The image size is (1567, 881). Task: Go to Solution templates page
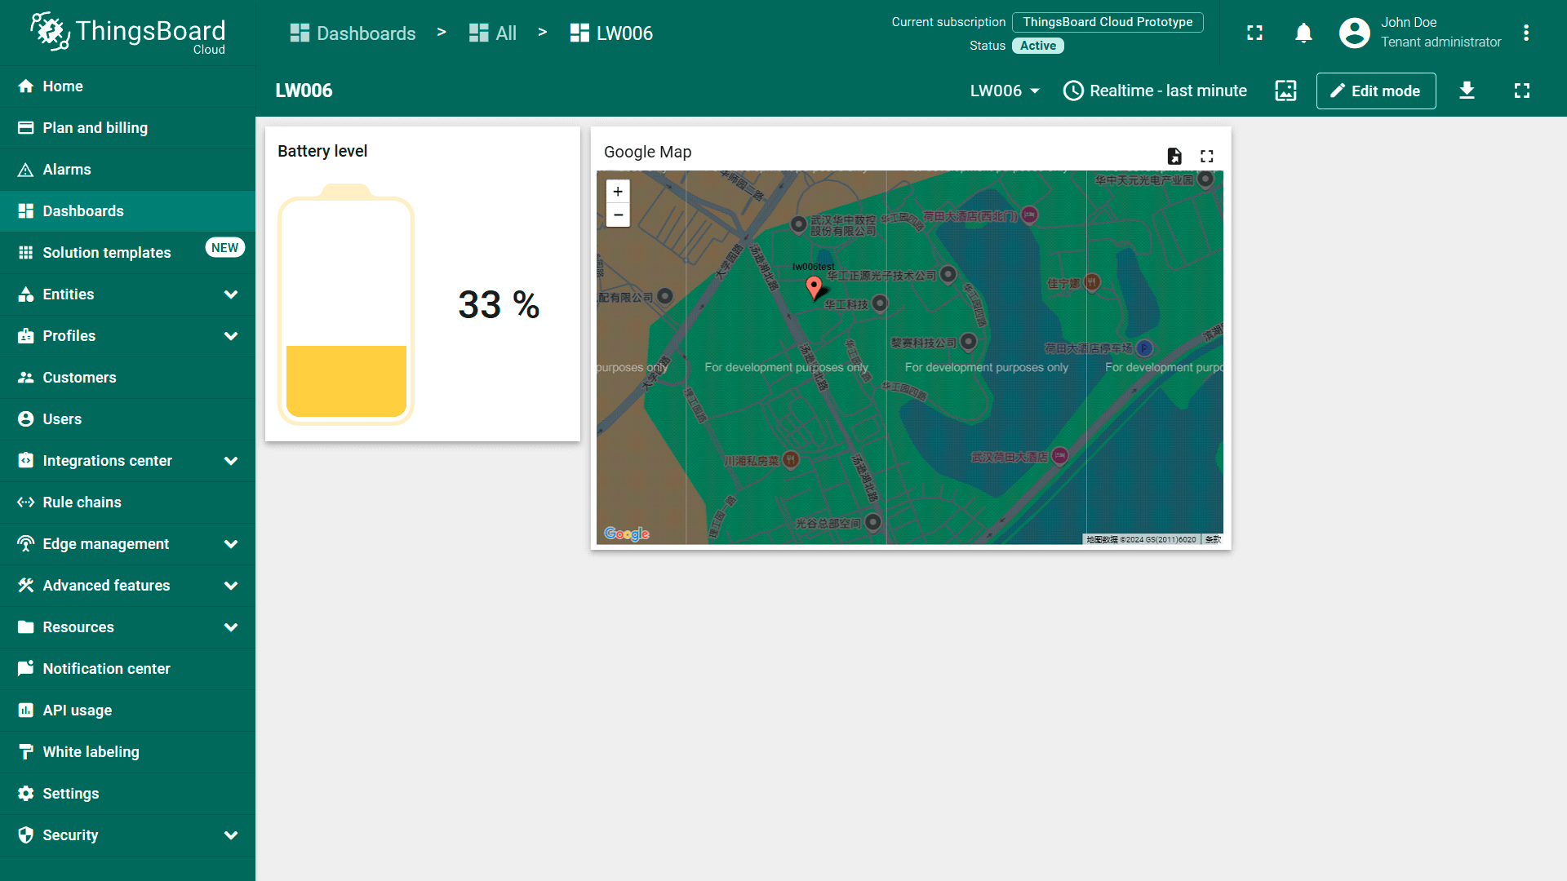click(x=106, y=253)
